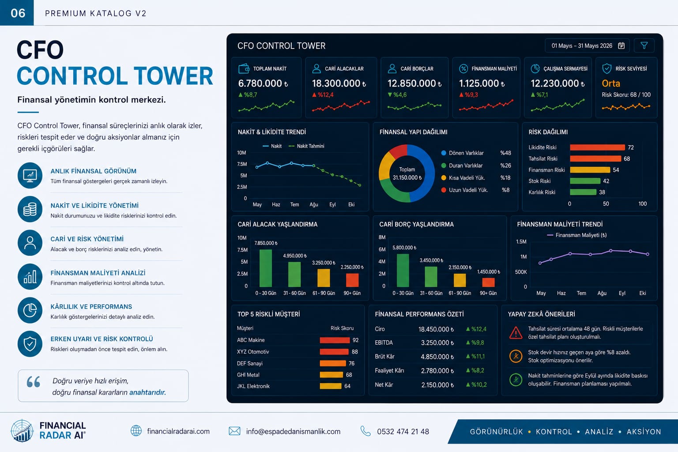Toggle Finansman Maliyeti (₺) legend series
This screenshot has height=452, width=678.
[x=577, y=235]
